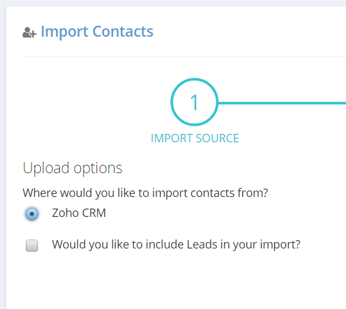Click the add-contact person icon

click(30, 32)
